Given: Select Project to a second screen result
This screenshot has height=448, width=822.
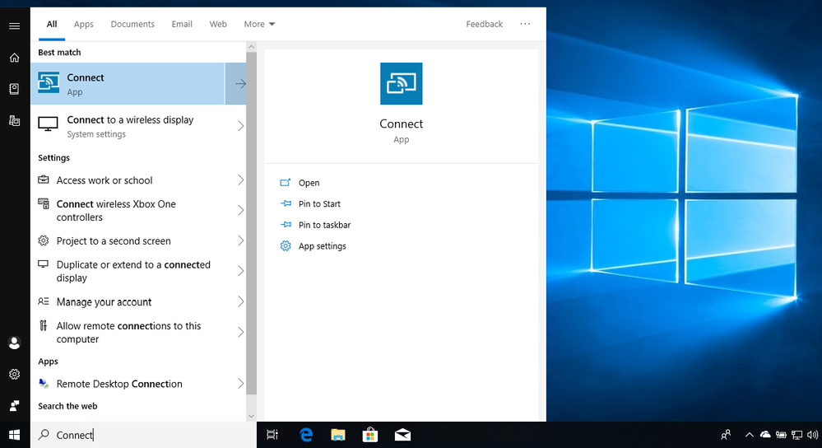Looking at the screenshot, I should 138,240.
